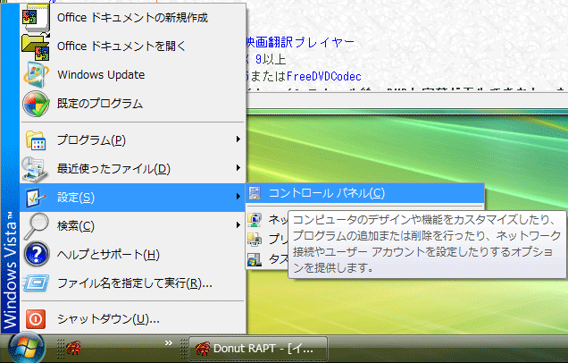Click the taskbar settings icon in submenu
Screen dimensions: 568x363
click(255, 259)
